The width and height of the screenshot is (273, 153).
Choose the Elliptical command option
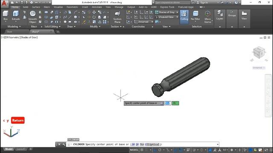(x=152, y=144)
